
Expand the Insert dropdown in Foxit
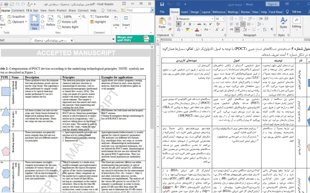(126, 28)
